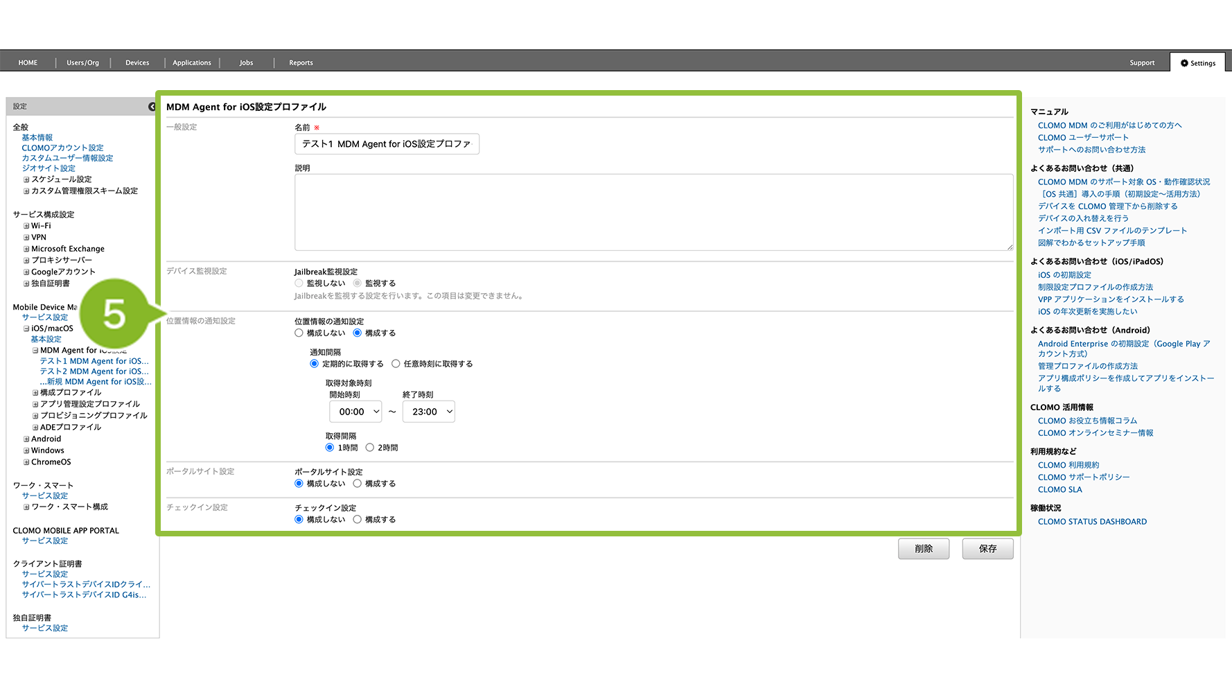The image size is (1232, 693).
Task: Enable 構成する for ポータルサイト設定
Action: 358,484
